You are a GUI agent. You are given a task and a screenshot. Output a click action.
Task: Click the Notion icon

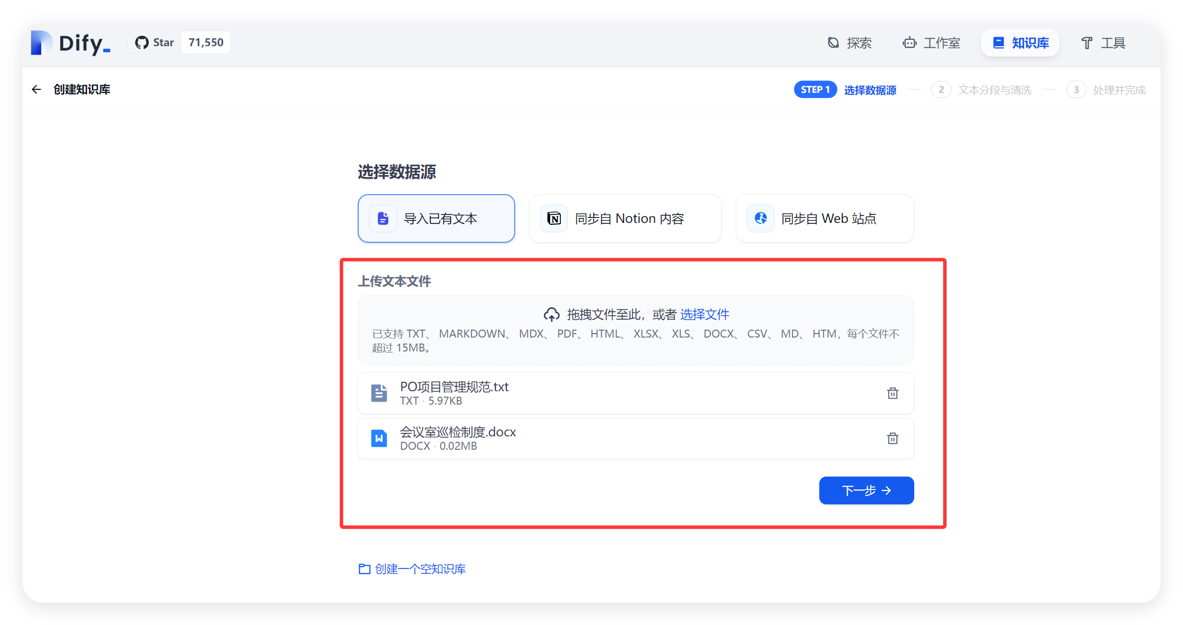(554, 218)
